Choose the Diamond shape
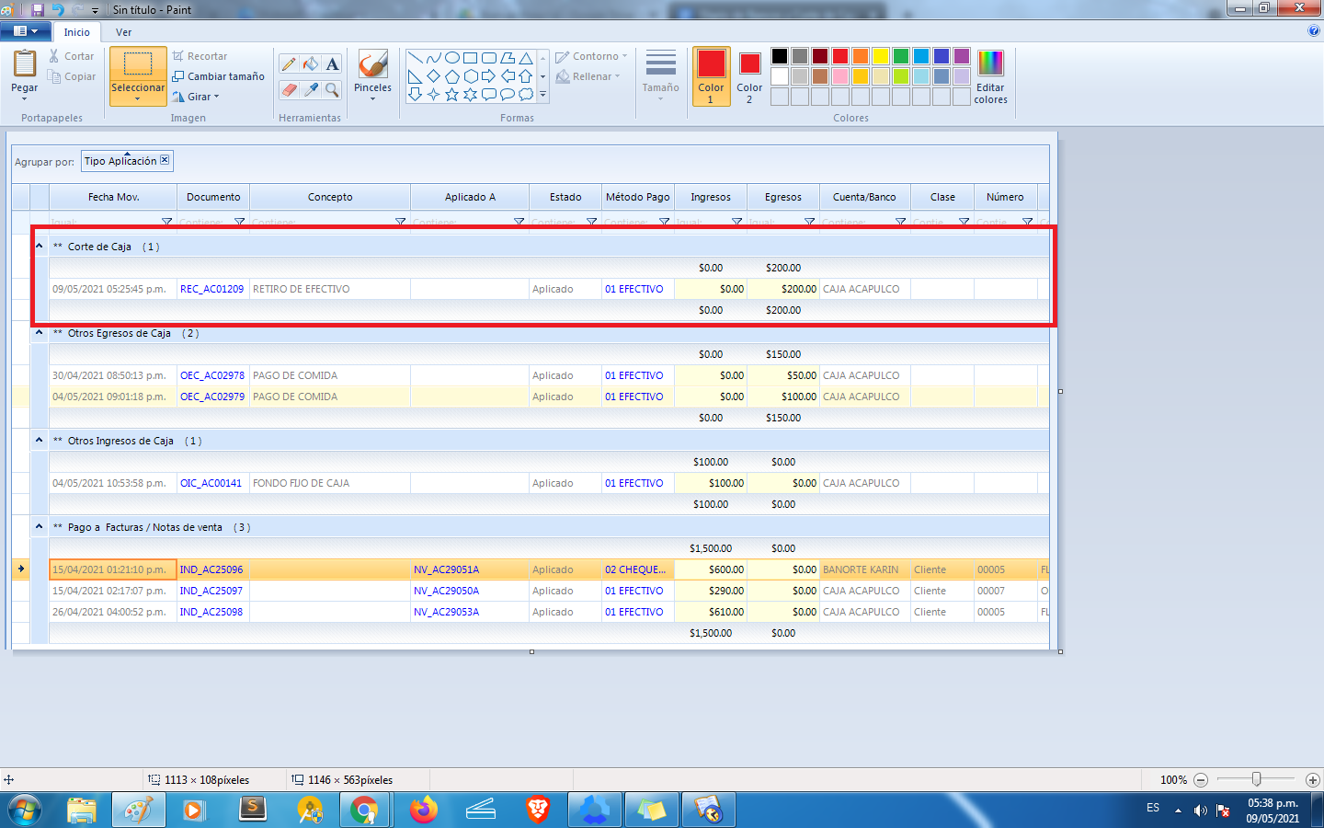 [433, 76]
